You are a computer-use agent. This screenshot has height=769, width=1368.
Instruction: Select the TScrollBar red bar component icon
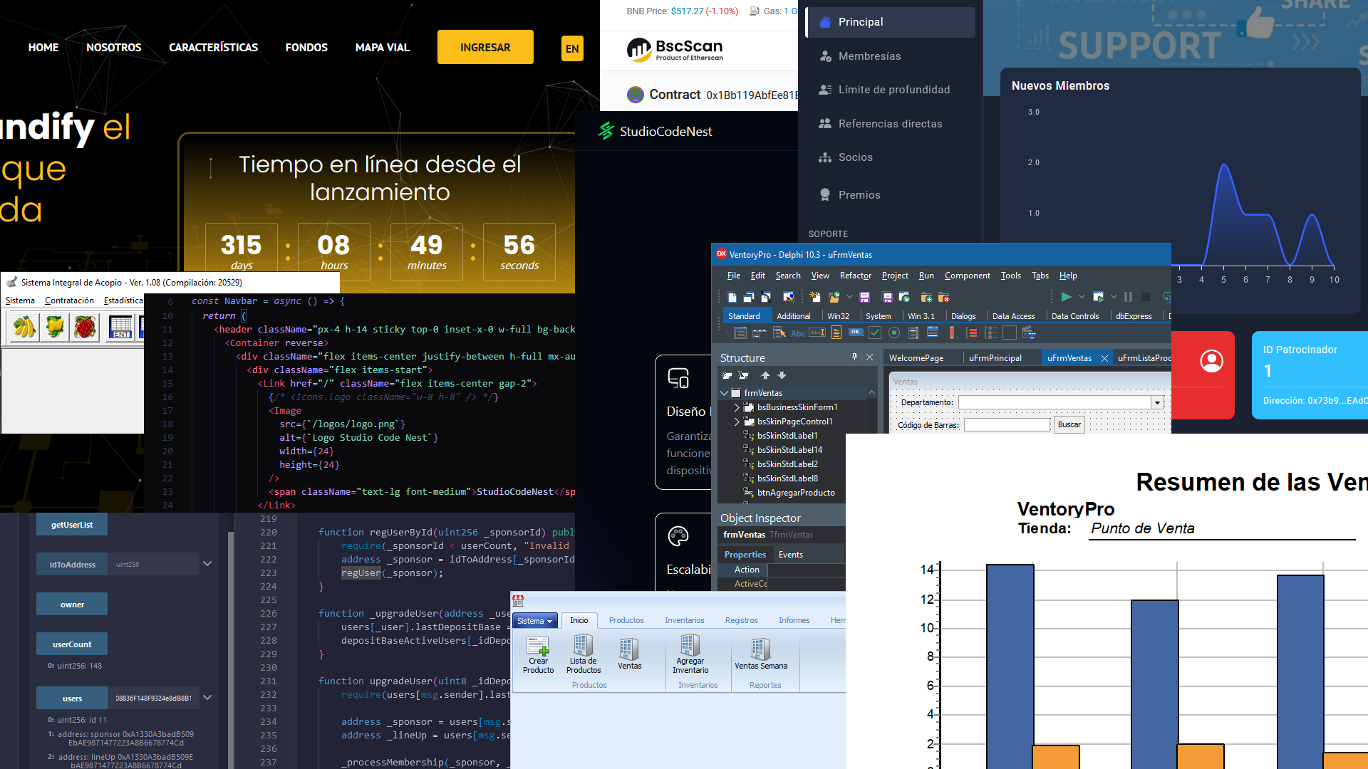coord(952,333)
